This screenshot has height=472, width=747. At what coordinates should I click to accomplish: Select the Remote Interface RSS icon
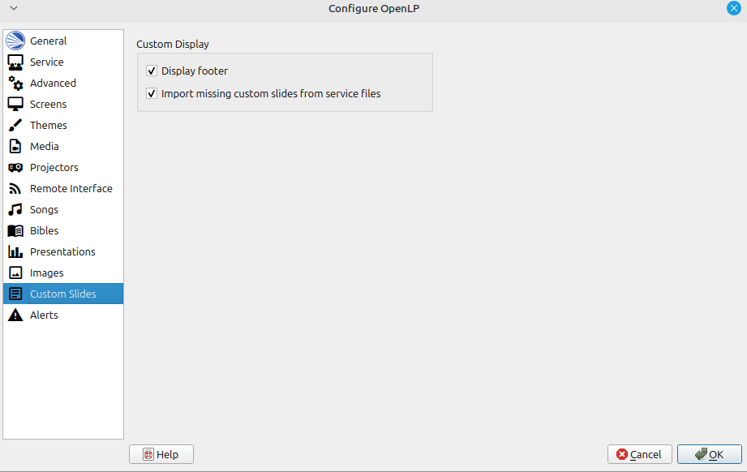click(x=15, y=189)
